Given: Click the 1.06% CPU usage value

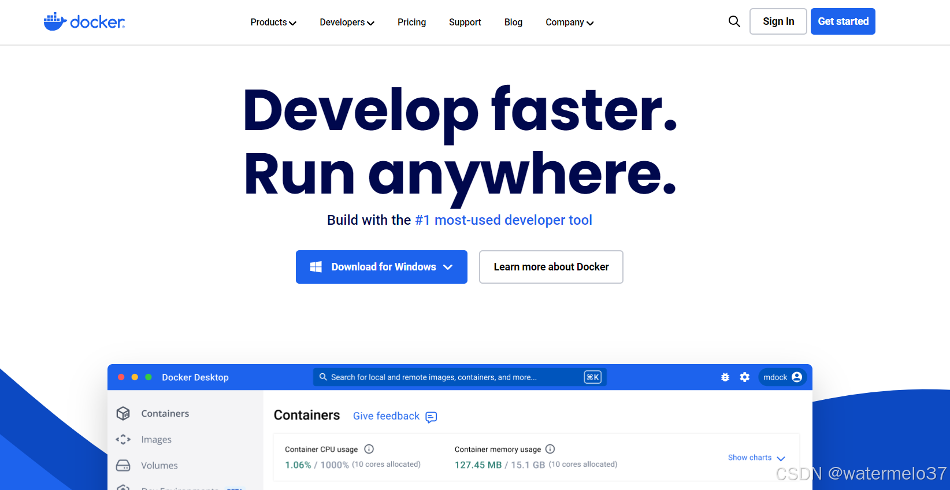Looking at the screenshot, I should point(298,465).
